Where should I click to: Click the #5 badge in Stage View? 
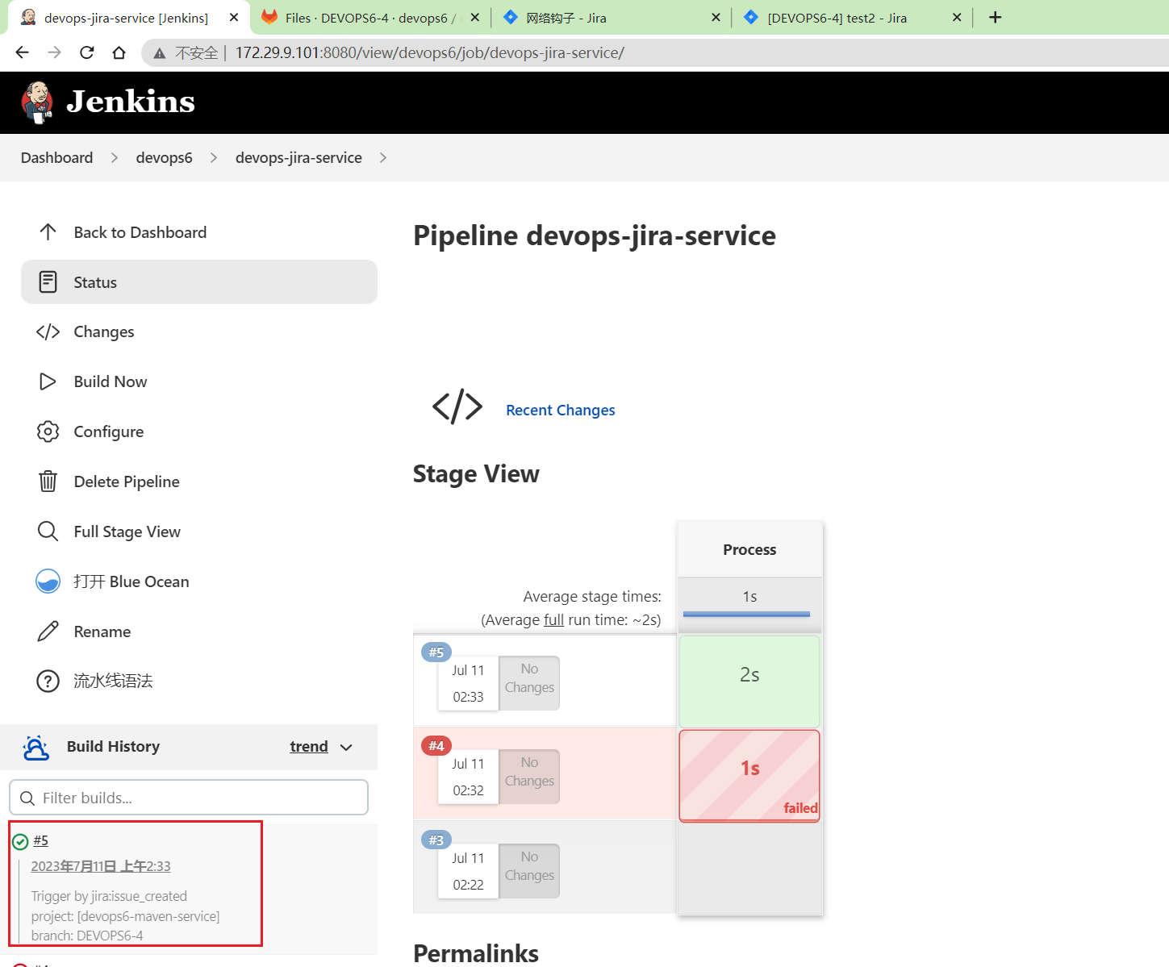[x=436, y=652]
